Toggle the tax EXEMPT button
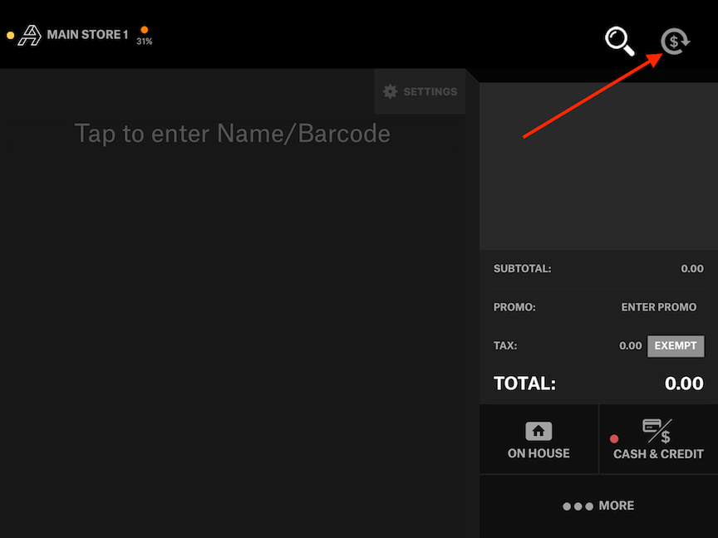Viewport: 718px width, 538px height. (x=676, y=346)
